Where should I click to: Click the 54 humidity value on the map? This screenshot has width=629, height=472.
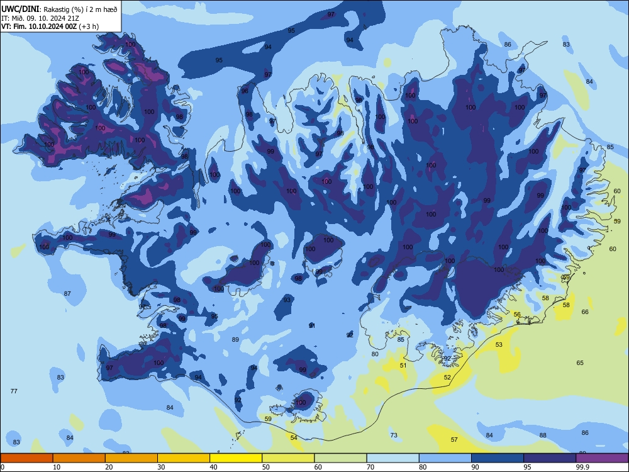[x=294, y=437]
